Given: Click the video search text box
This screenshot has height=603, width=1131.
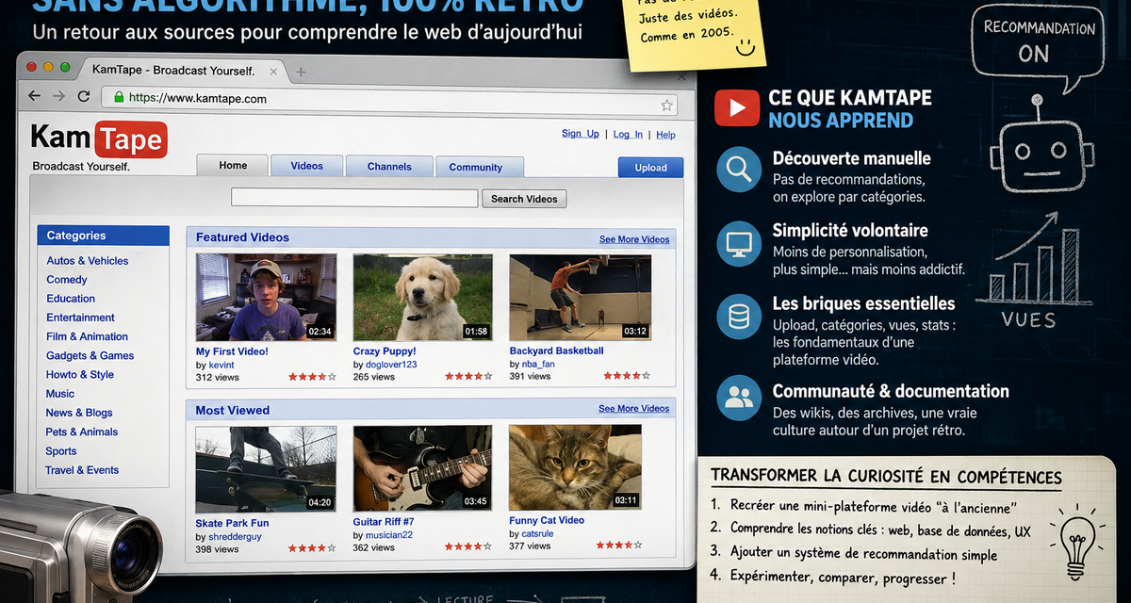Looking at the screenshot, I should click(354, 198).
